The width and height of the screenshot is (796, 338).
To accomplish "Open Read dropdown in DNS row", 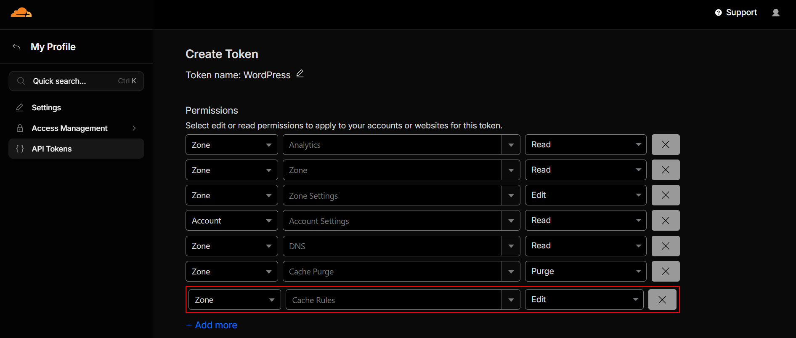I will (x=586, y=246).
